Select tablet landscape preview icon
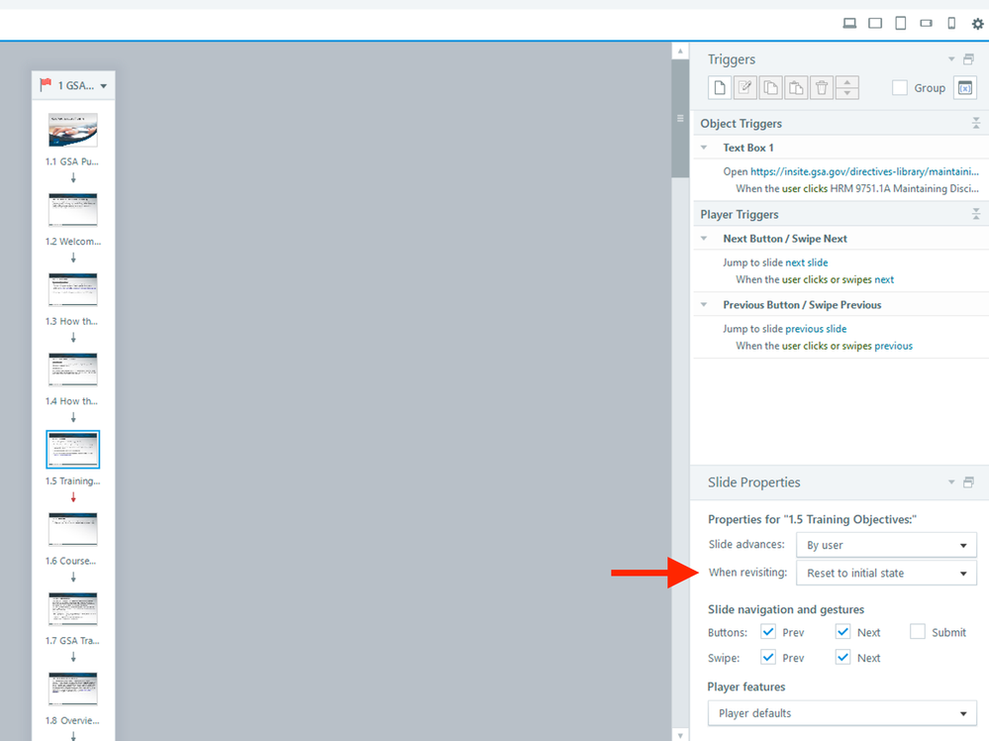Screen dimensions: 989x741 pos(875,24)
